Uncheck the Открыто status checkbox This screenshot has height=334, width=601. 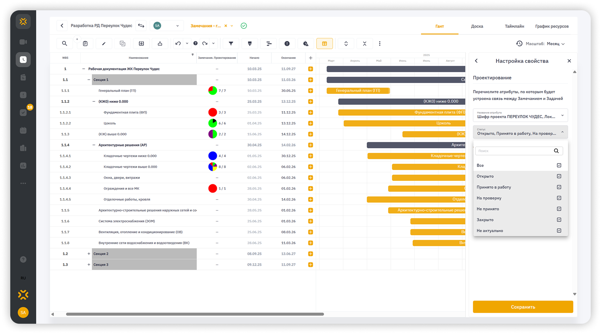pos(559,176)
